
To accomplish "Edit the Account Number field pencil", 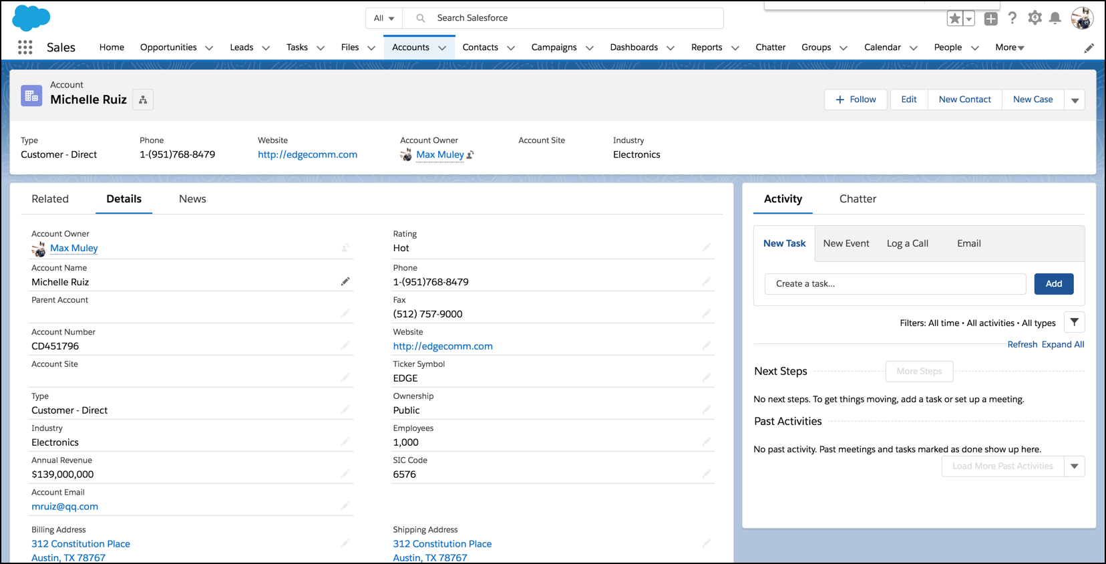I will (x=345, y=345).
